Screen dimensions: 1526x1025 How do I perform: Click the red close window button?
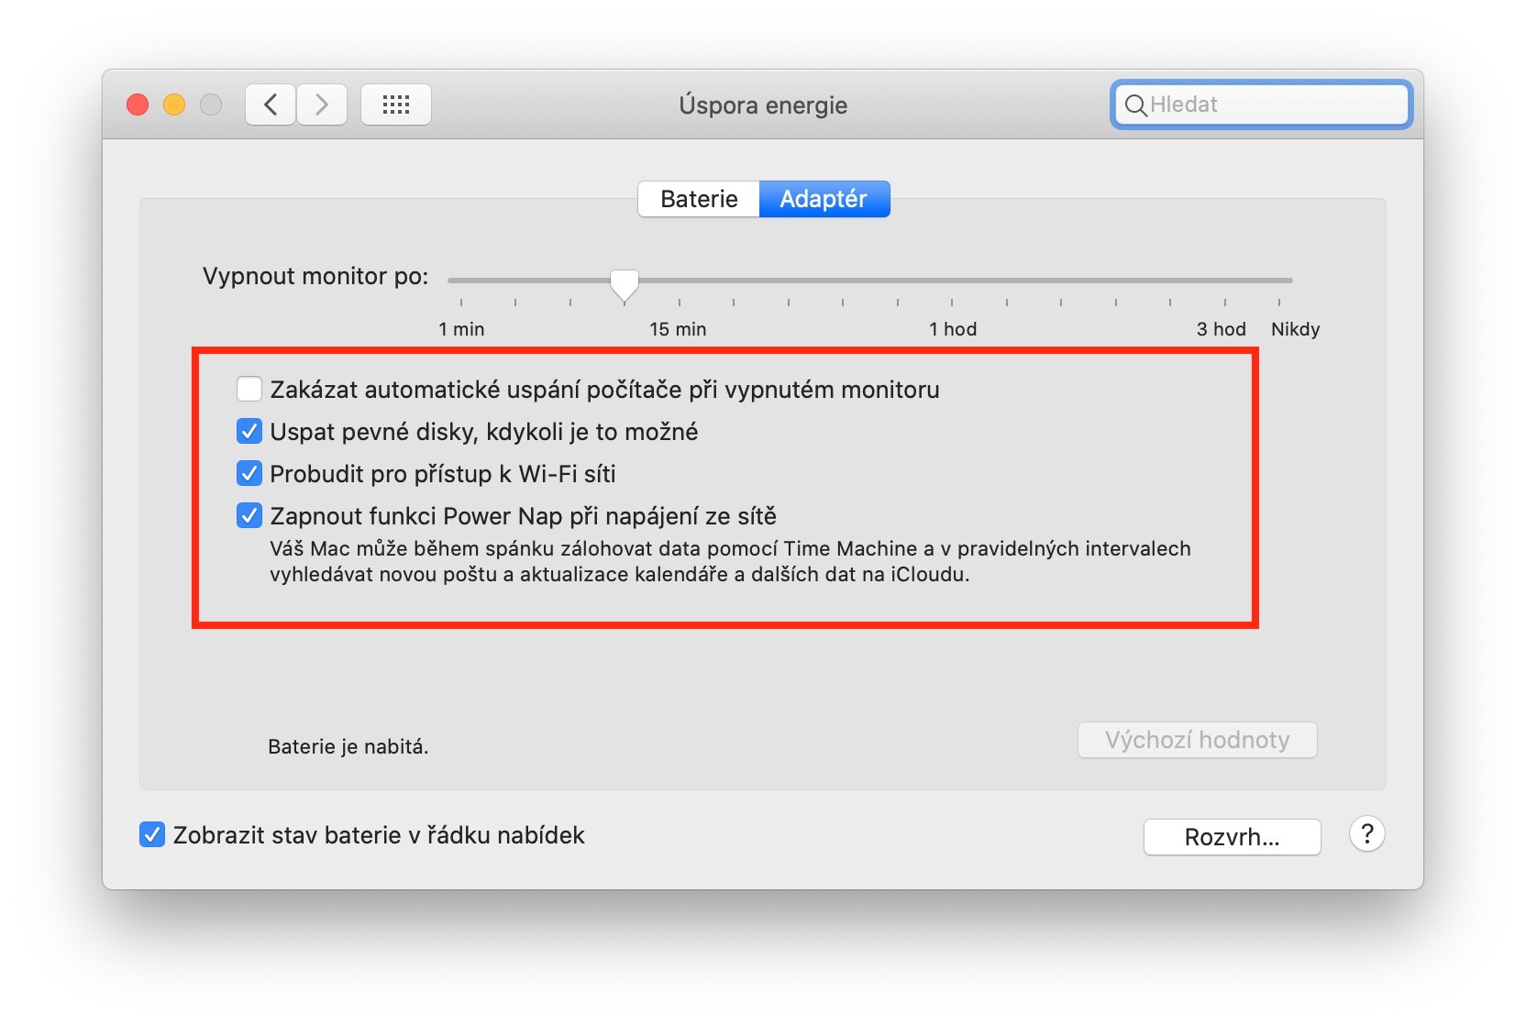tap(138, 105)
